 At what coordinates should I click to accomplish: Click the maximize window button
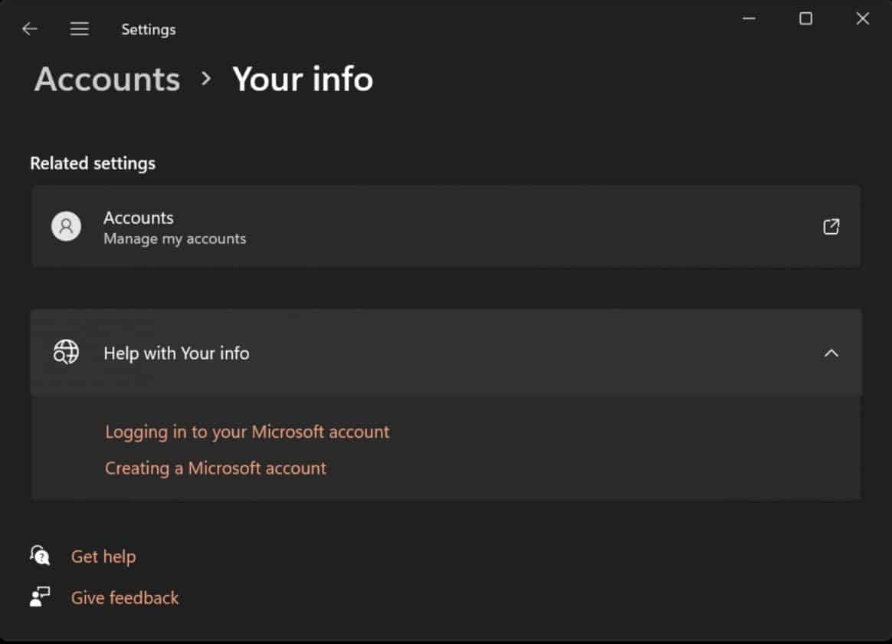(805, 18)
